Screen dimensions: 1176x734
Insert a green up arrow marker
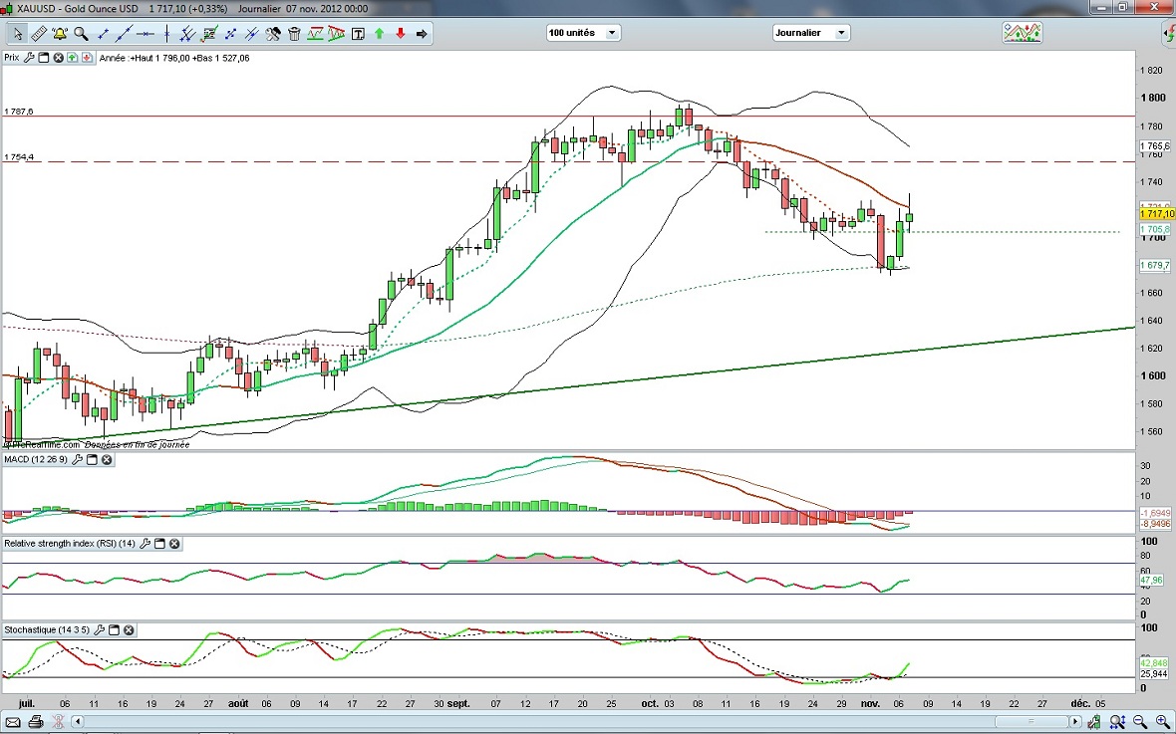click(380, 34)
